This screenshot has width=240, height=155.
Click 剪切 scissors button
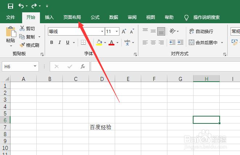coord(27,28)
